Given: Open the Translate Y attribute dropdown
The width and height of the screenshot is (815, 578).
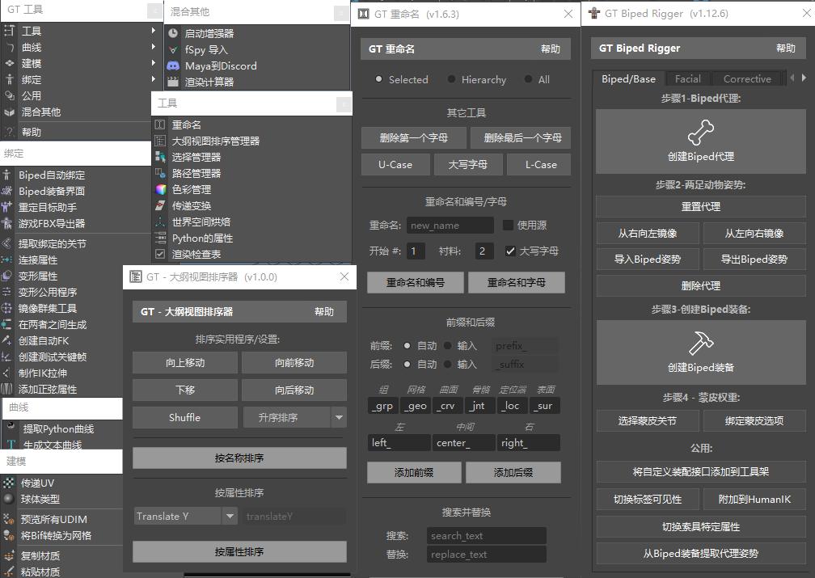Looking at the screenshot, I should pos(186,516).
